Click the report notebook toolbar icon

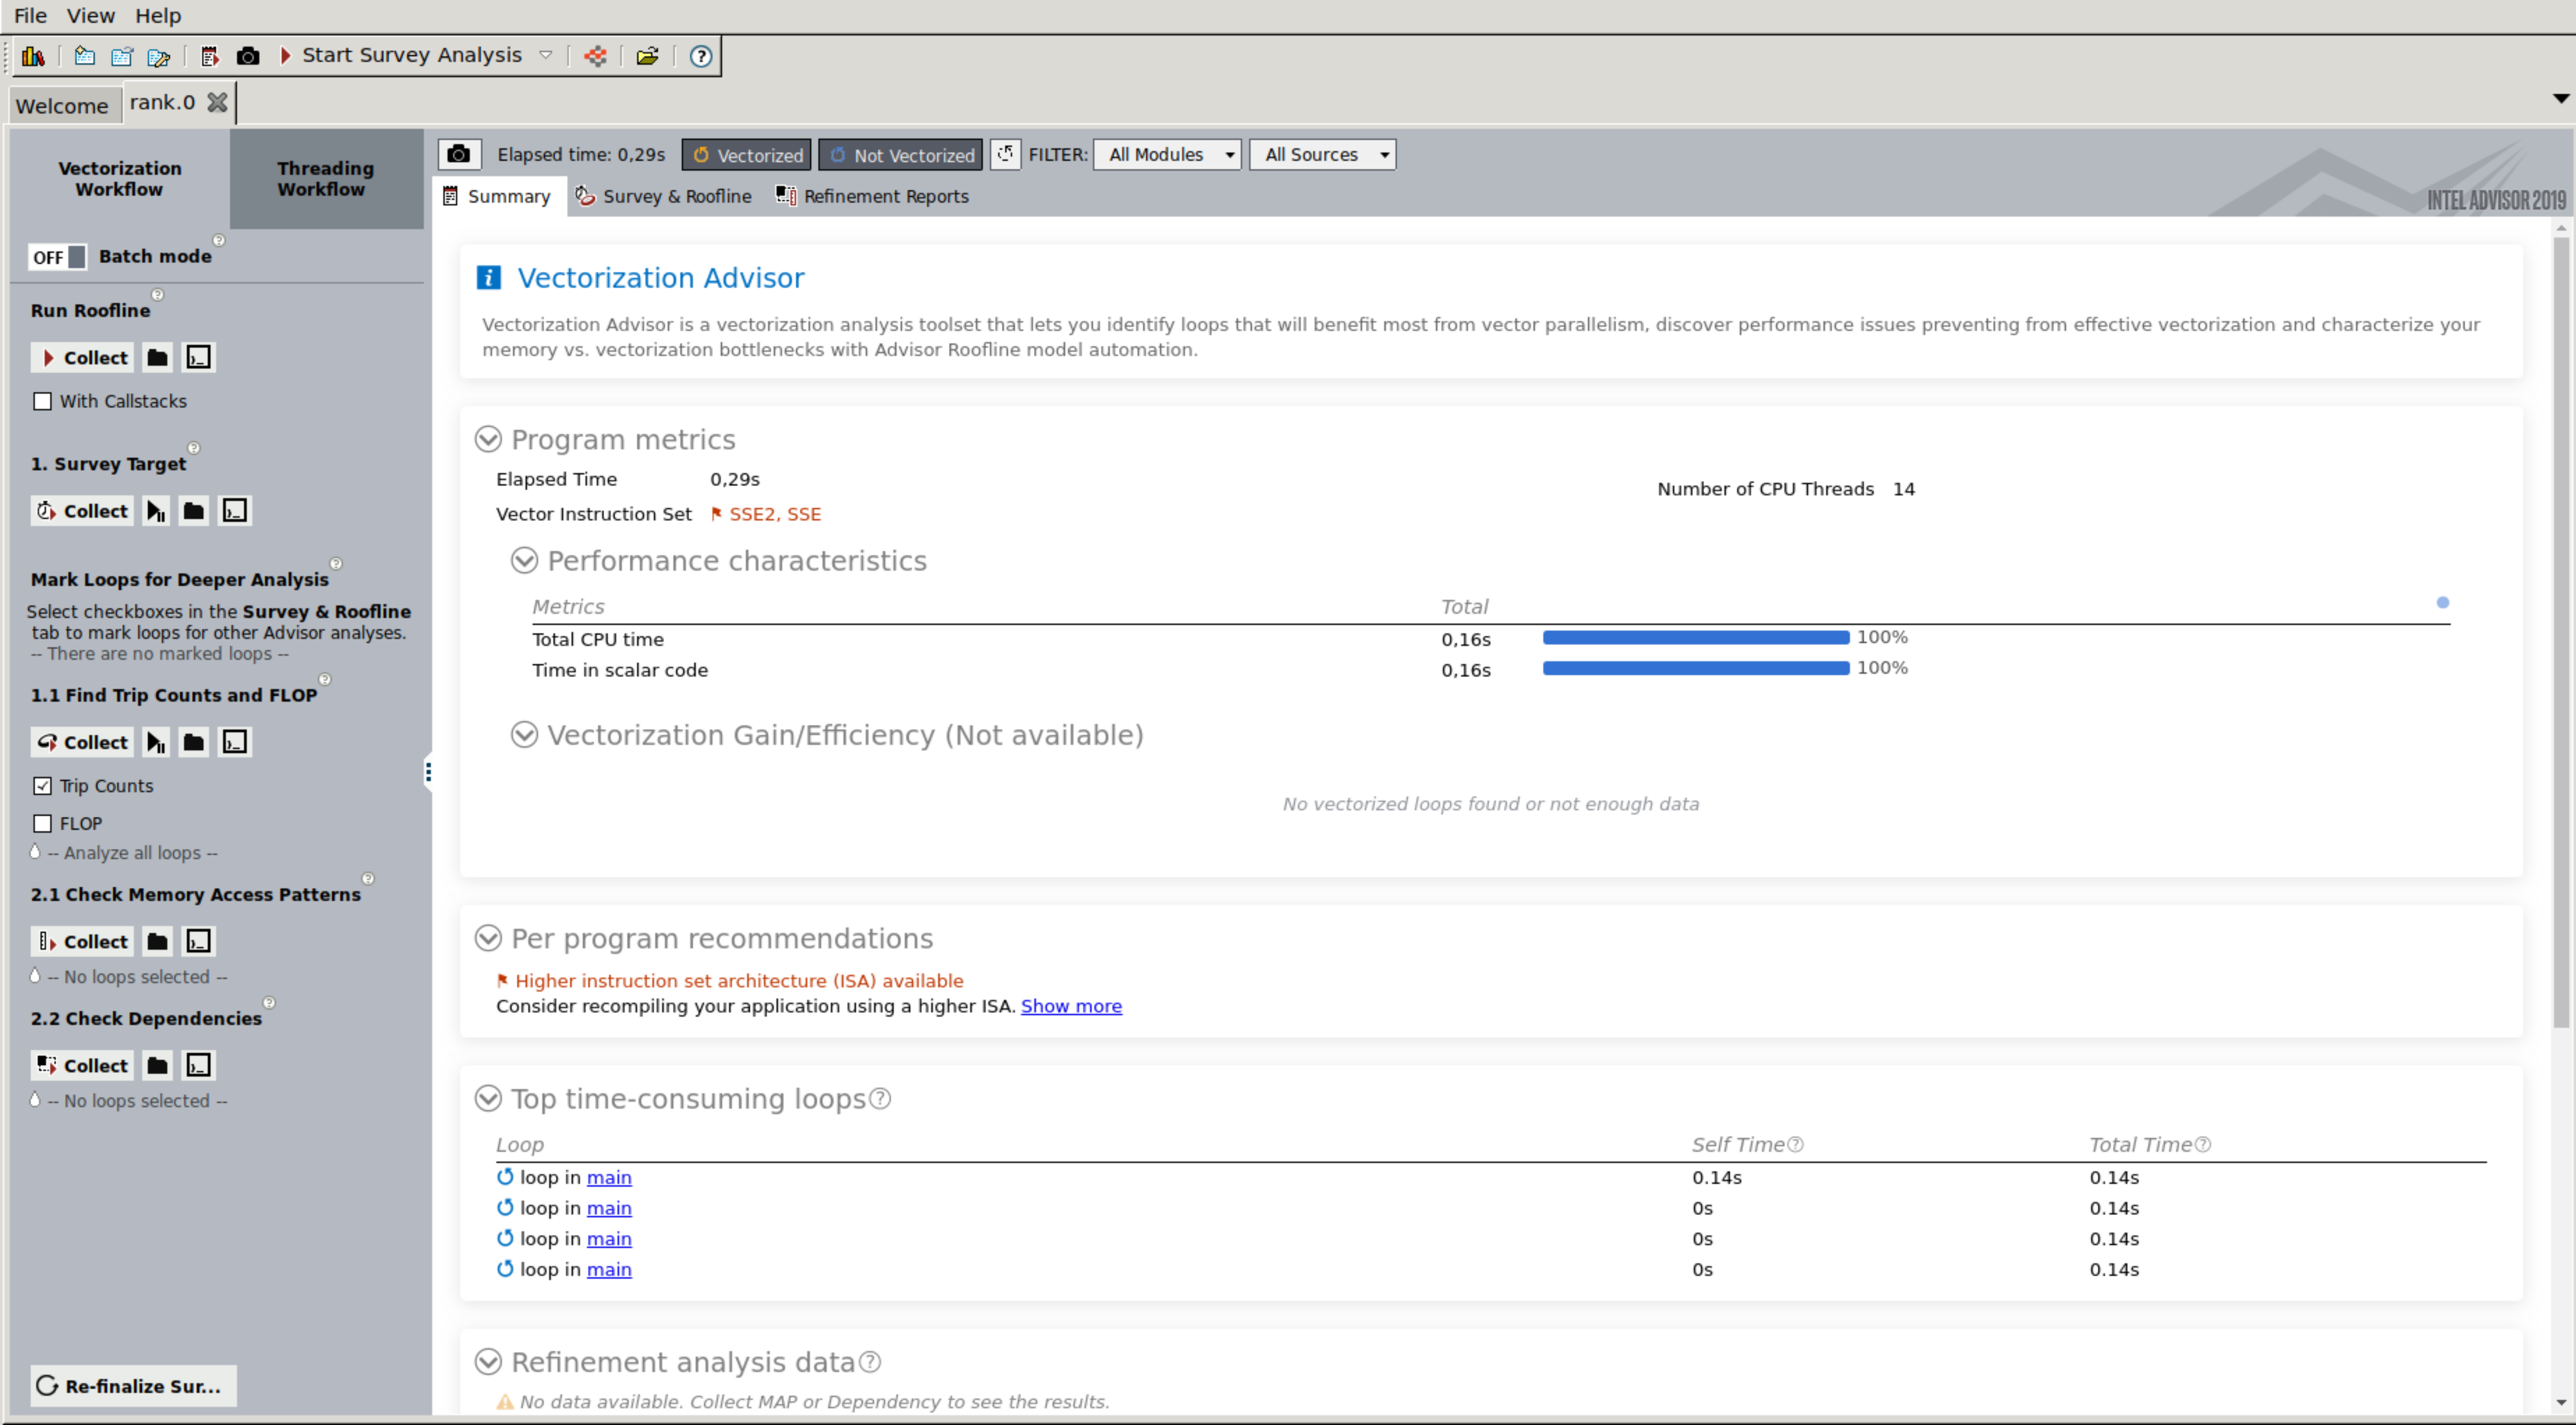pyautogui.click(x=210, y=56)
